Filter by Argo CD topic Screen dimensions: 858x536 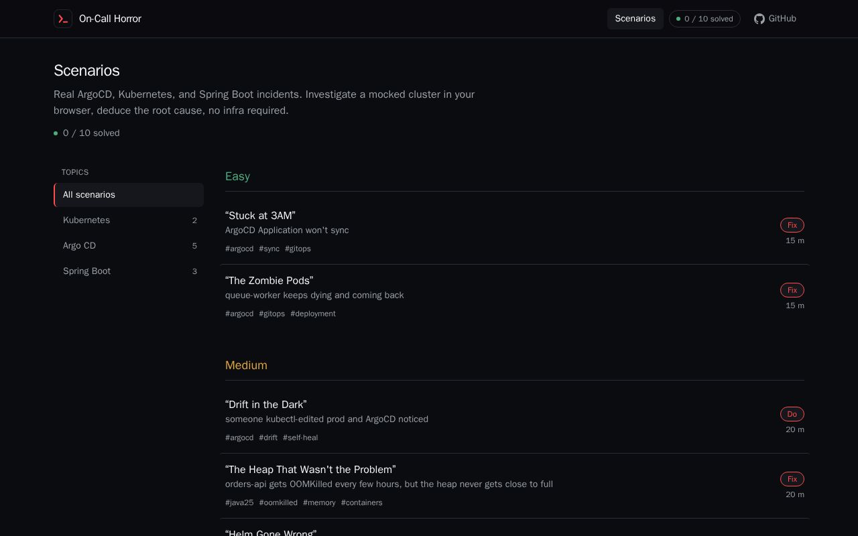point(129,246)
